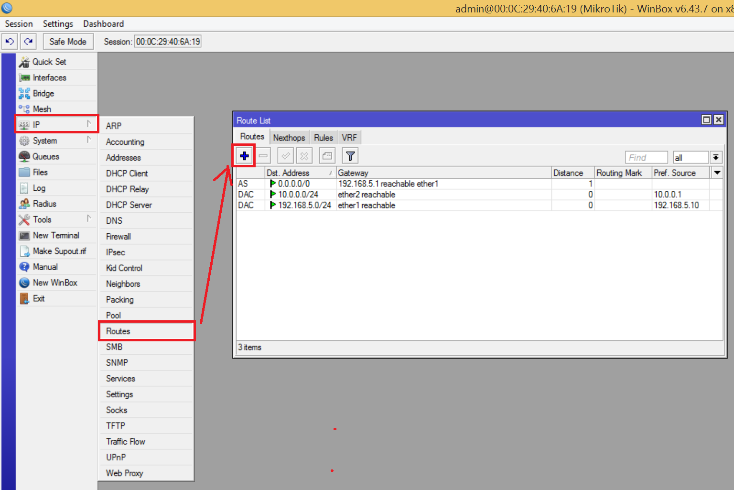Click the Remove route minus icon

263,156
